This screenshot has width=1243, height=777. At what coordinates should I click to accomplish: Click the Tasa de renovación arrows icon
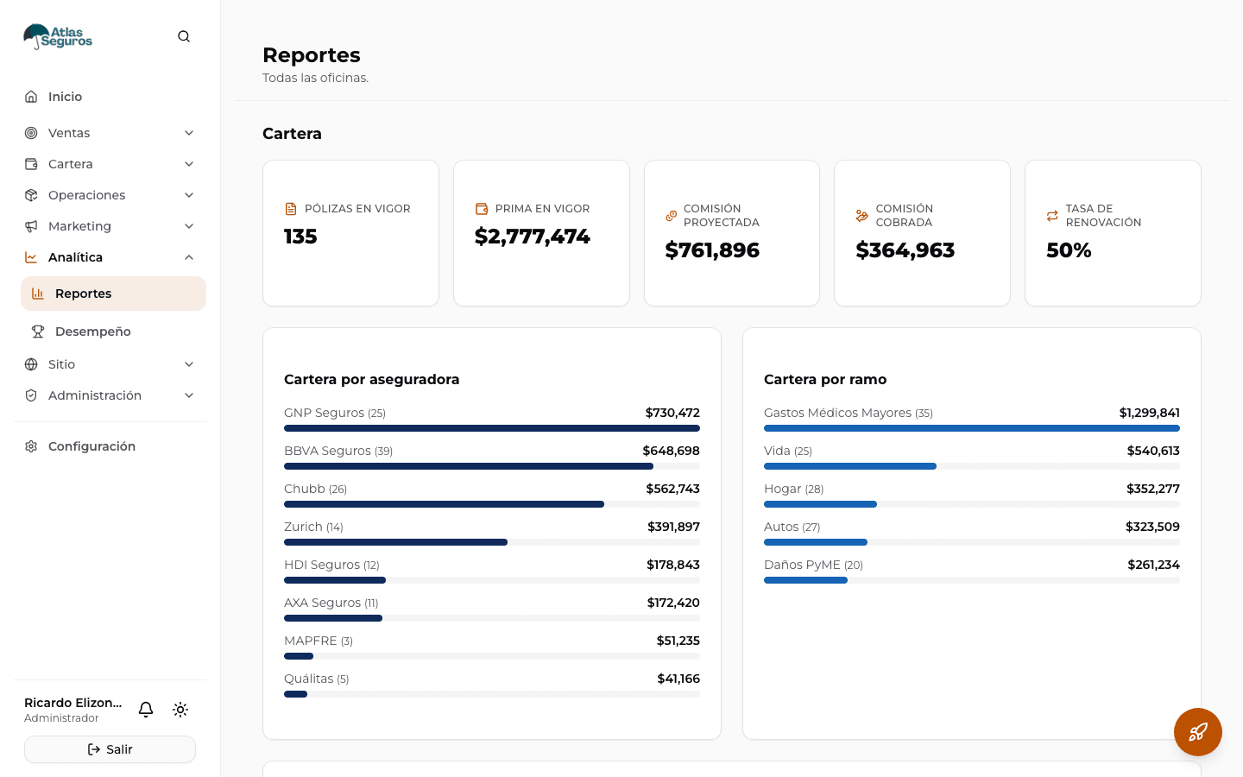click(x=1052, y=216)
